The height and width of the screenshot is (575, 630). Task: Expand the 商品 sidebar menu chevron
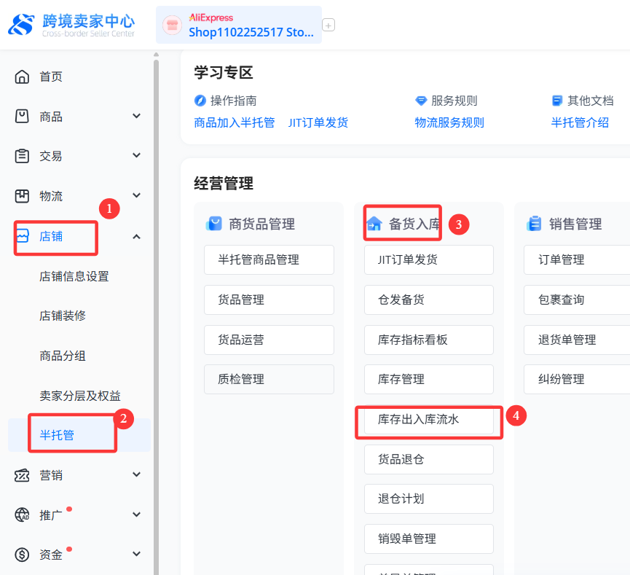[x=136, y=117]
